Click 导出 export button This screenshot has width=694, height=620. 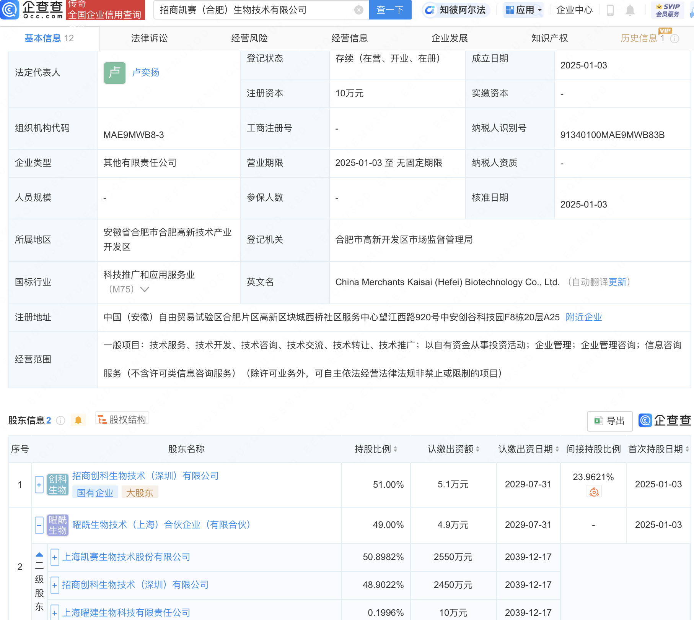(x=610, y=421)
